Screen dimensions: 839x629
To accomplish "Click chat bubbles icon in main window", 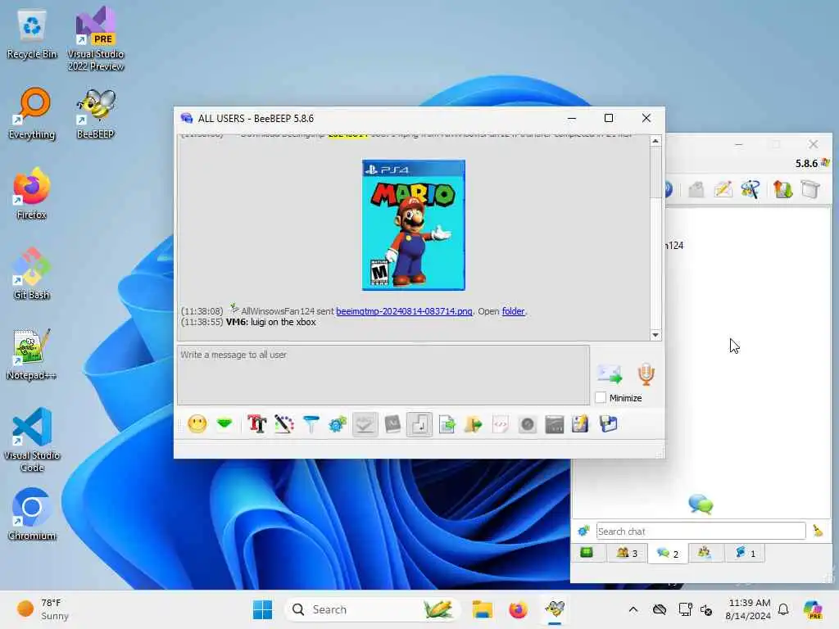I will pyautogui.click(x=701, y=504).
